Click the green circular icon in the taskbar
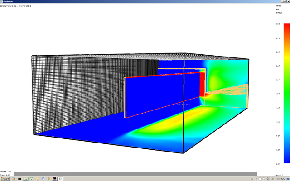290x181 pixels. [x=31, y=179]
